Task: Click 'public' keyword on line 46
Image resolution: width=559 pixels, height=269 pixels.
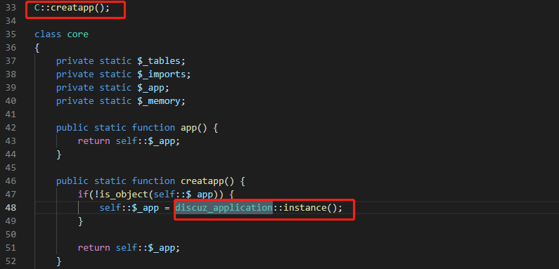Action: pos(72,181)
